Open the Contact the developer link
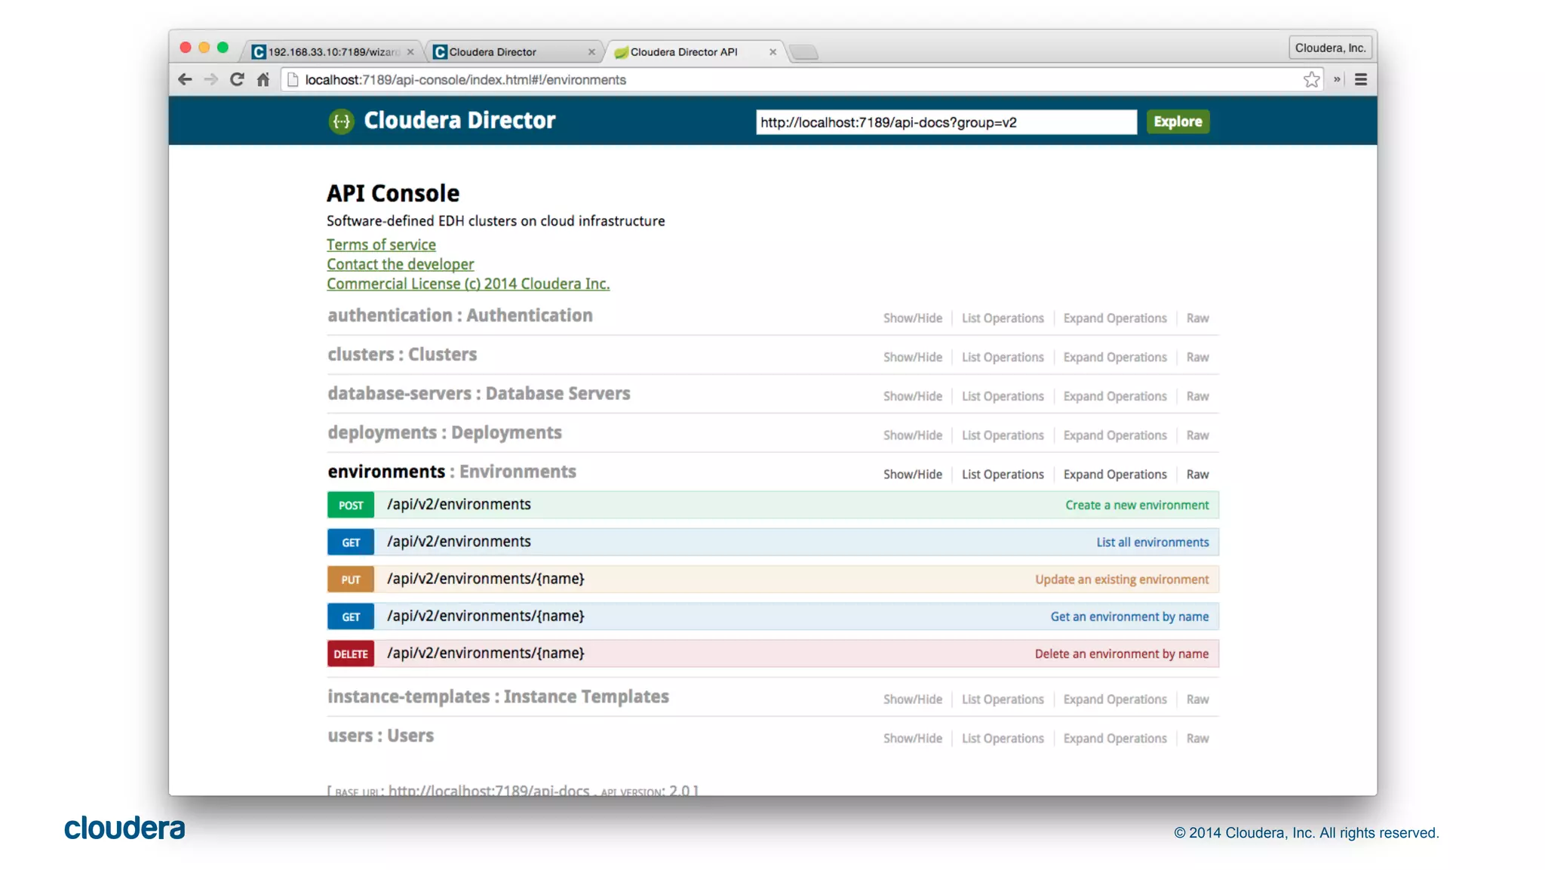1545x870 pixels. [x=400, y=264]
